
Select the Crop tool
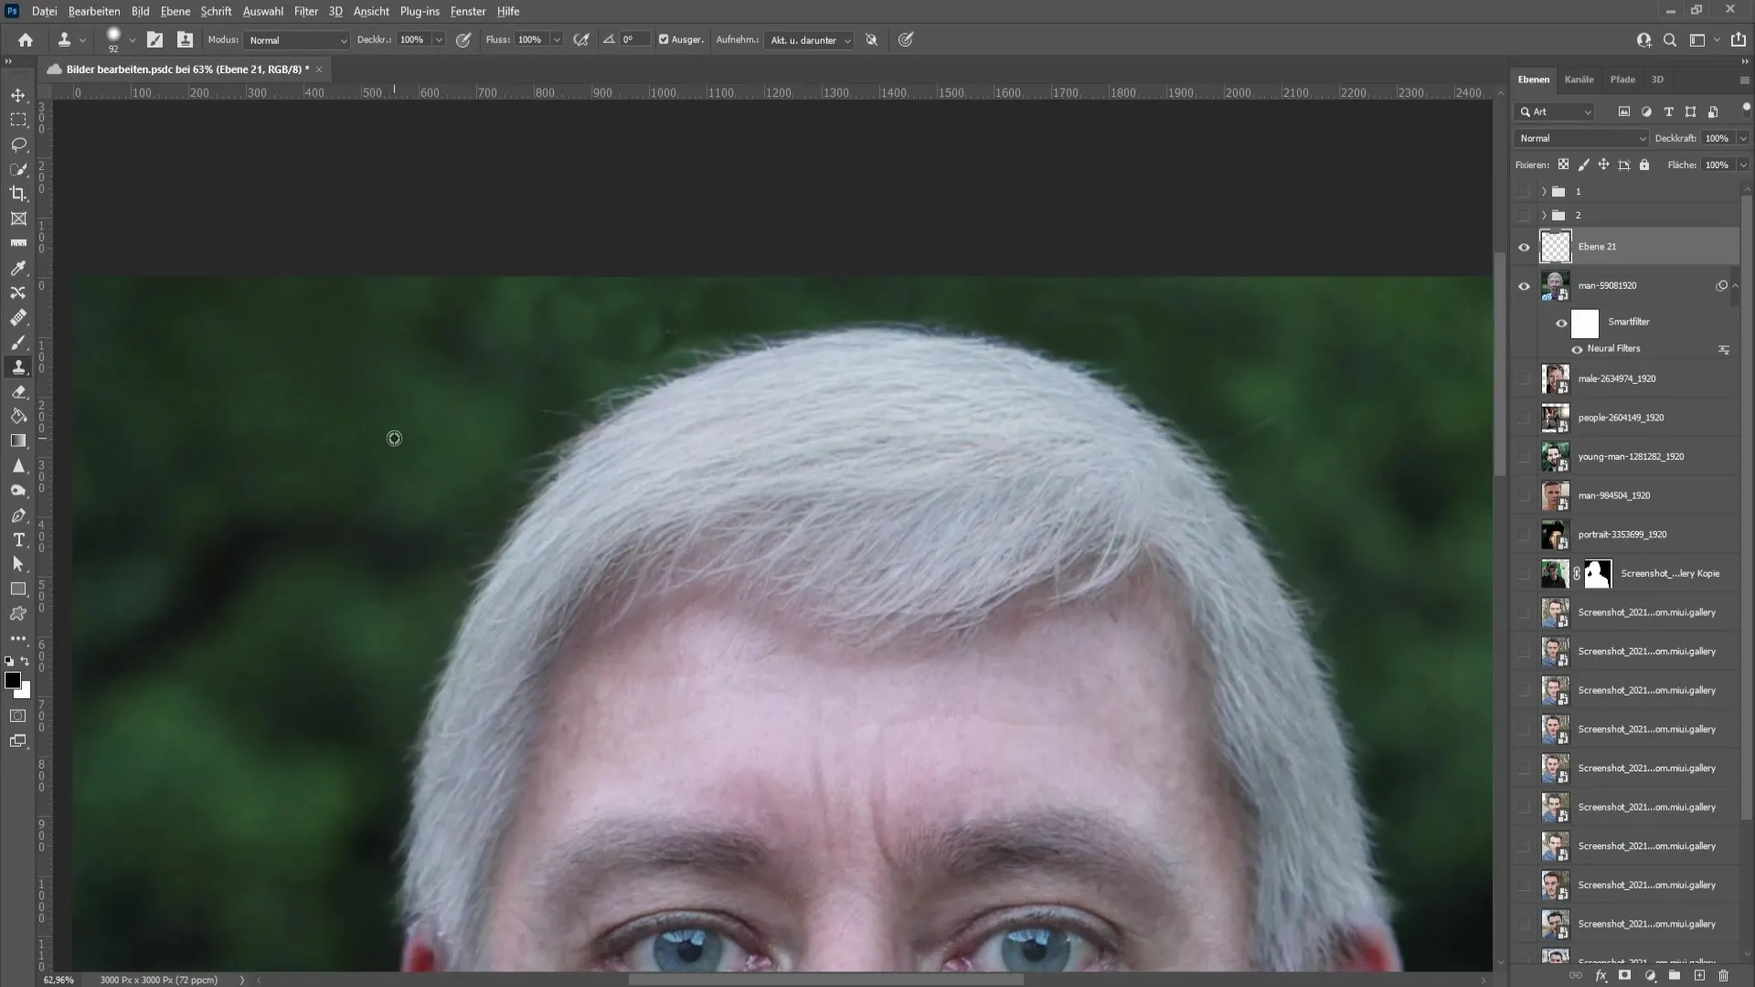18,193
